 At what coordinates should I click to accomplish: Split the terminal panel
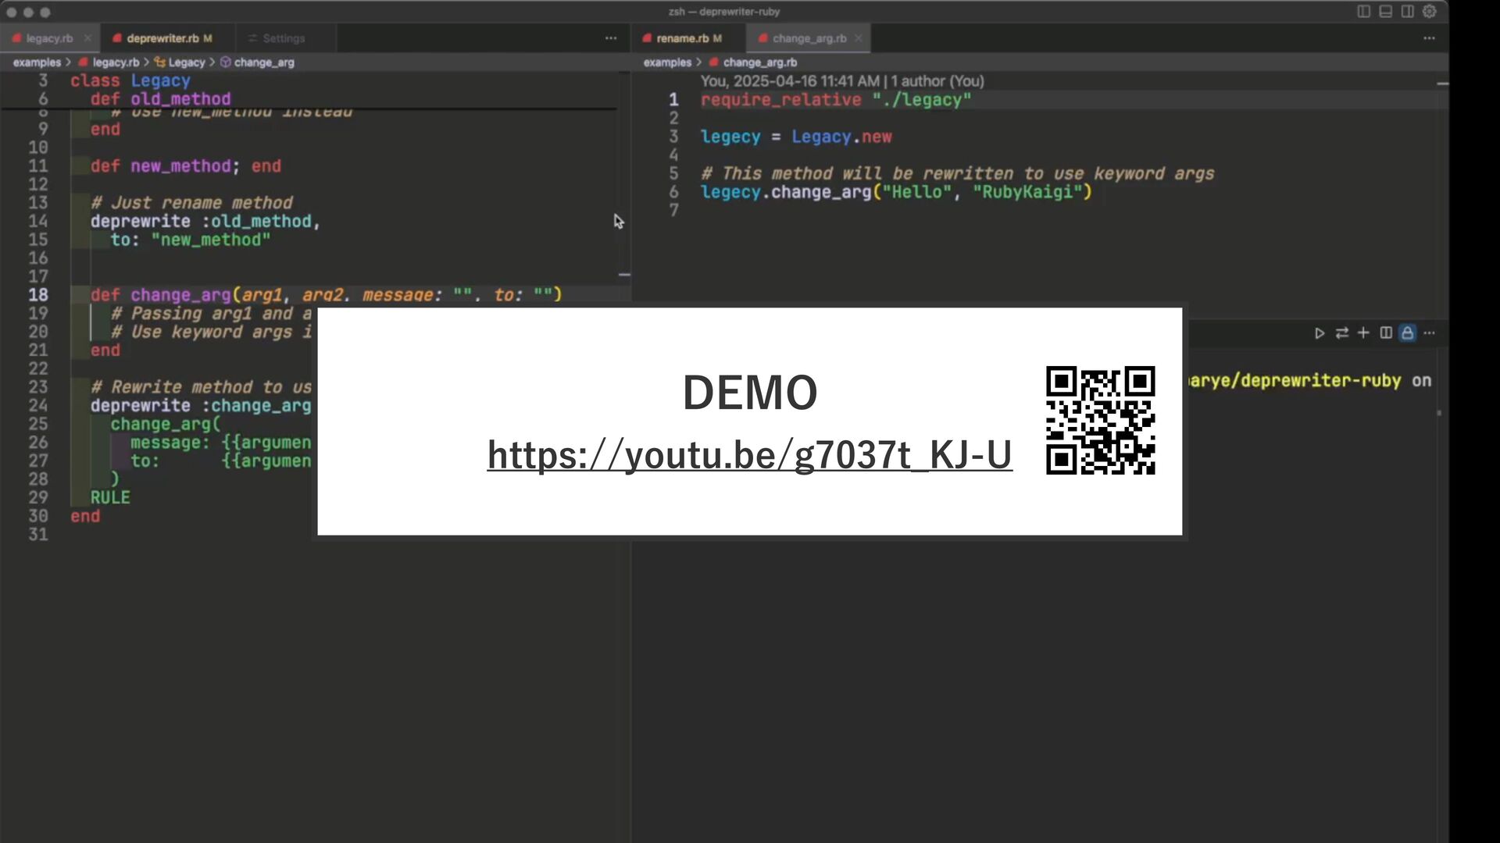tap(1385, 333)
